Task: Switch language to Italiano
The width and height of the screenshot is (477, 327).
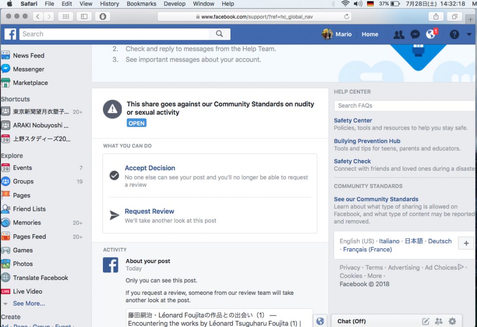Action: 389,241
